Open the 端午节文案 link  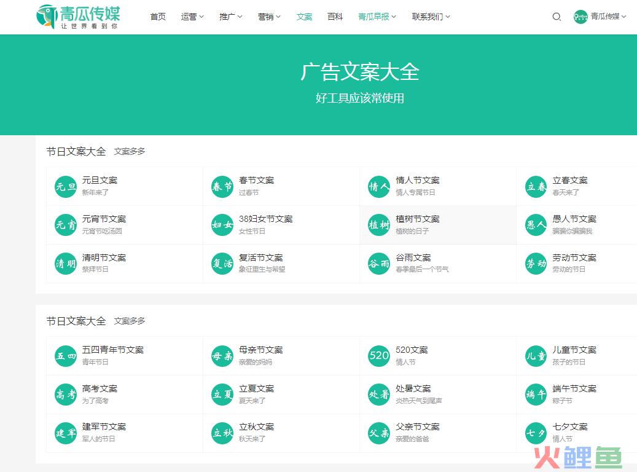click(574, 388)
